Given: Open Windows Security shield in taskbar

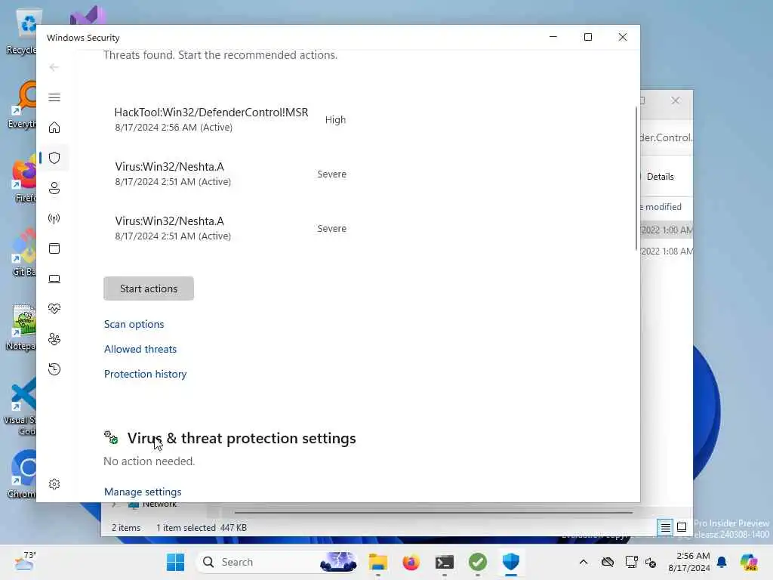Looking at the screenshot, I should (x=511, y=562).
